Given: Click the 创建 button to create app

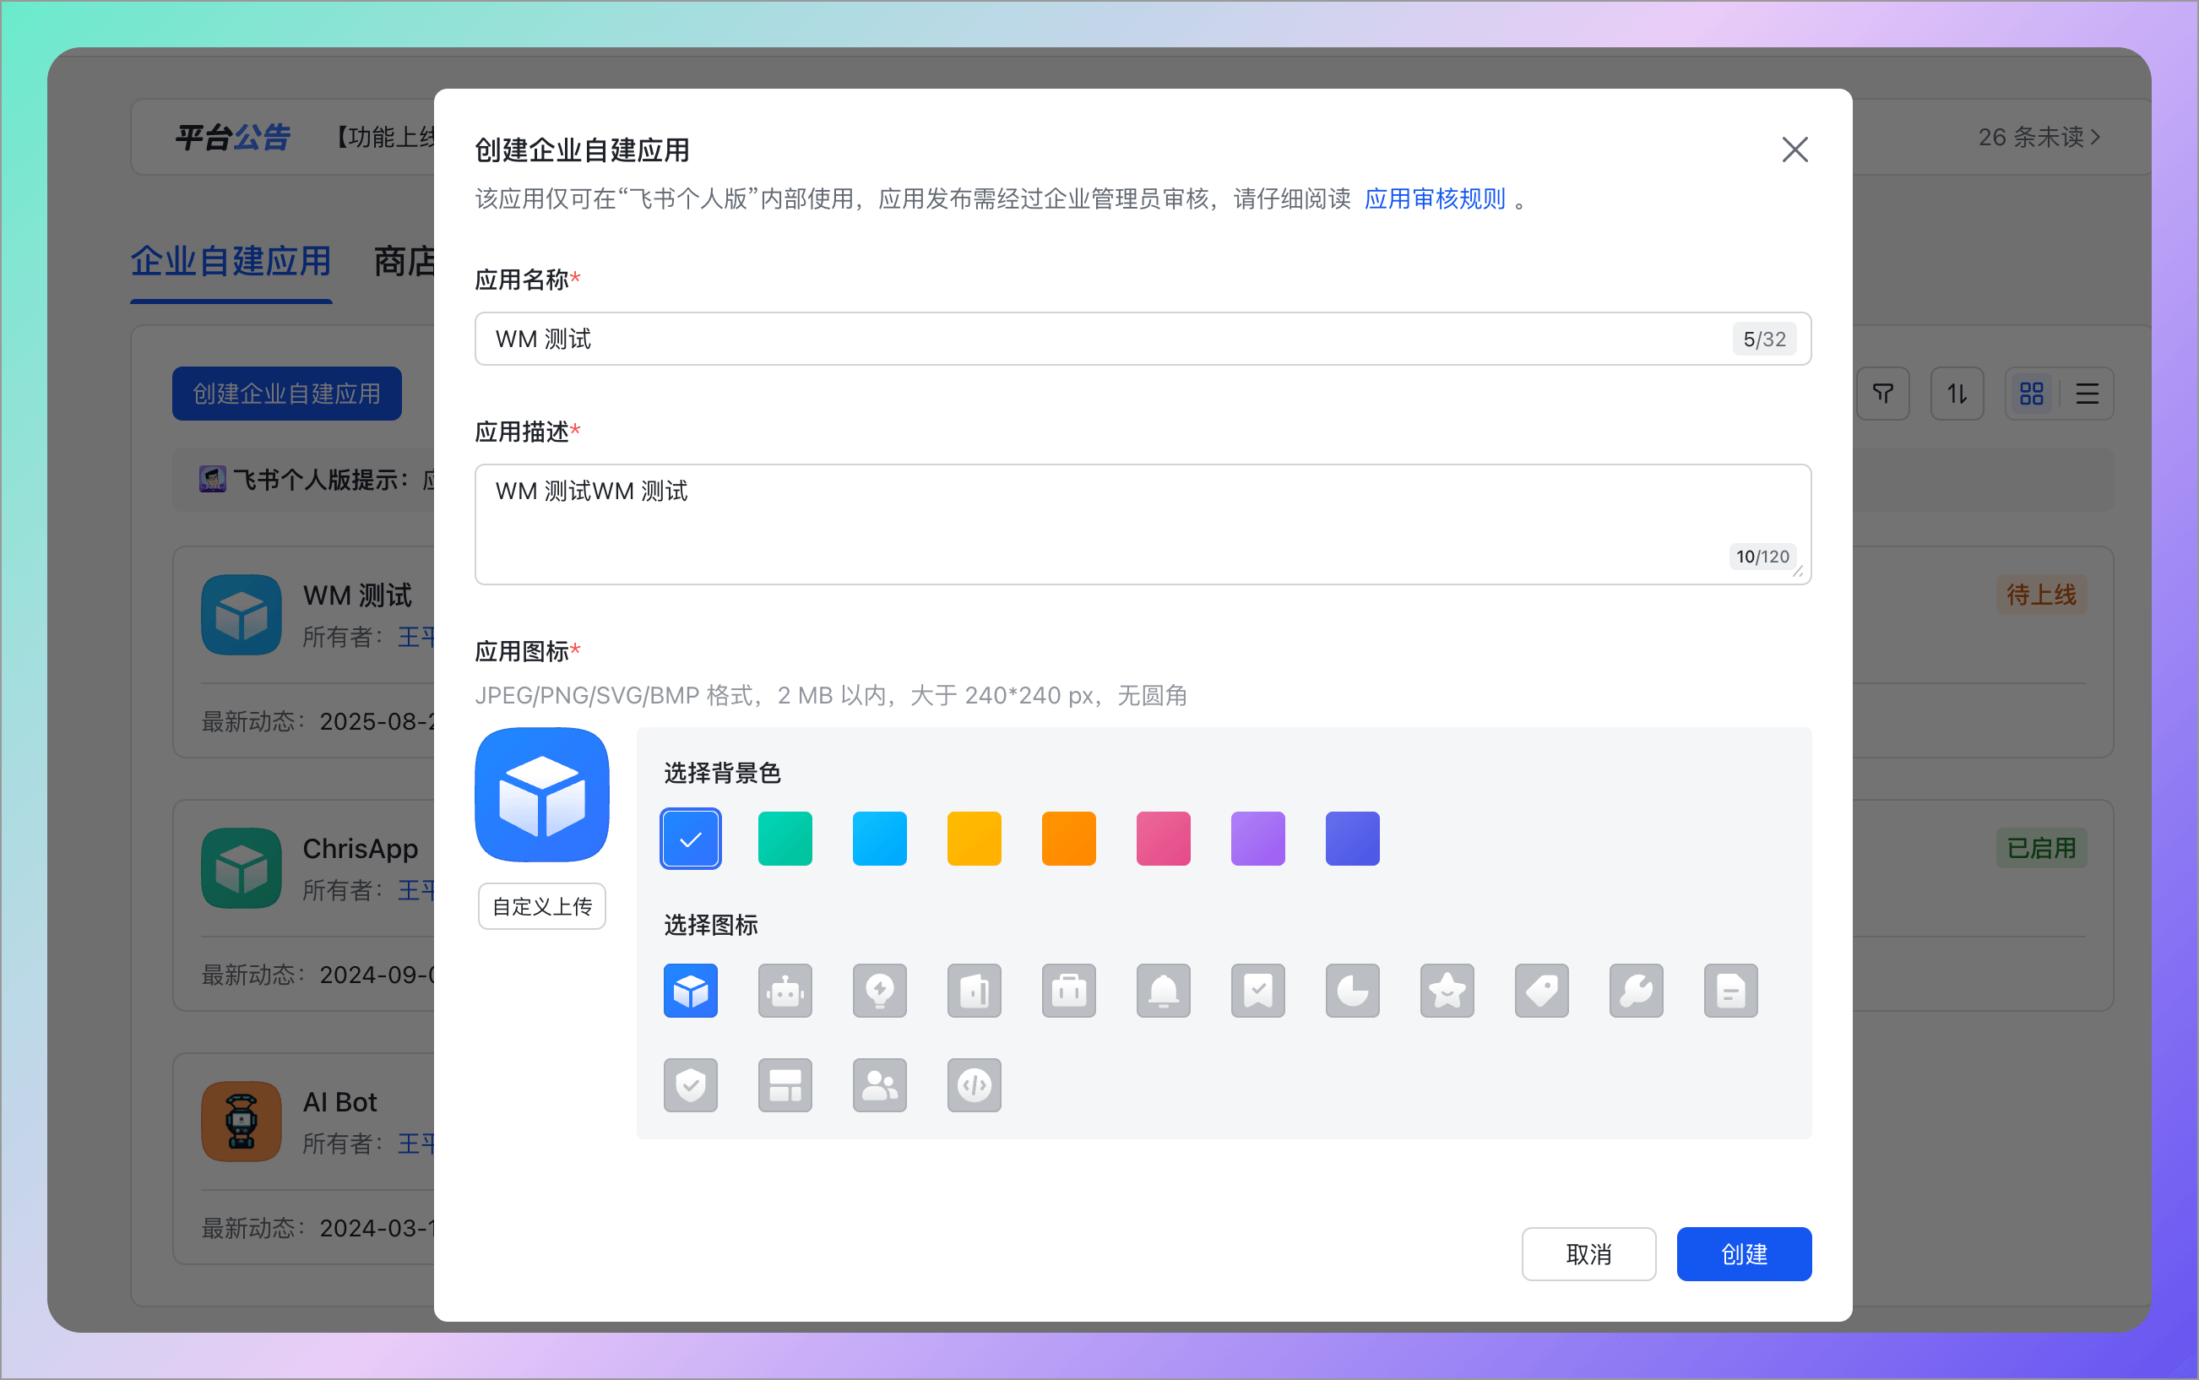Looking at the screenshot, I should (1743, 1254).
